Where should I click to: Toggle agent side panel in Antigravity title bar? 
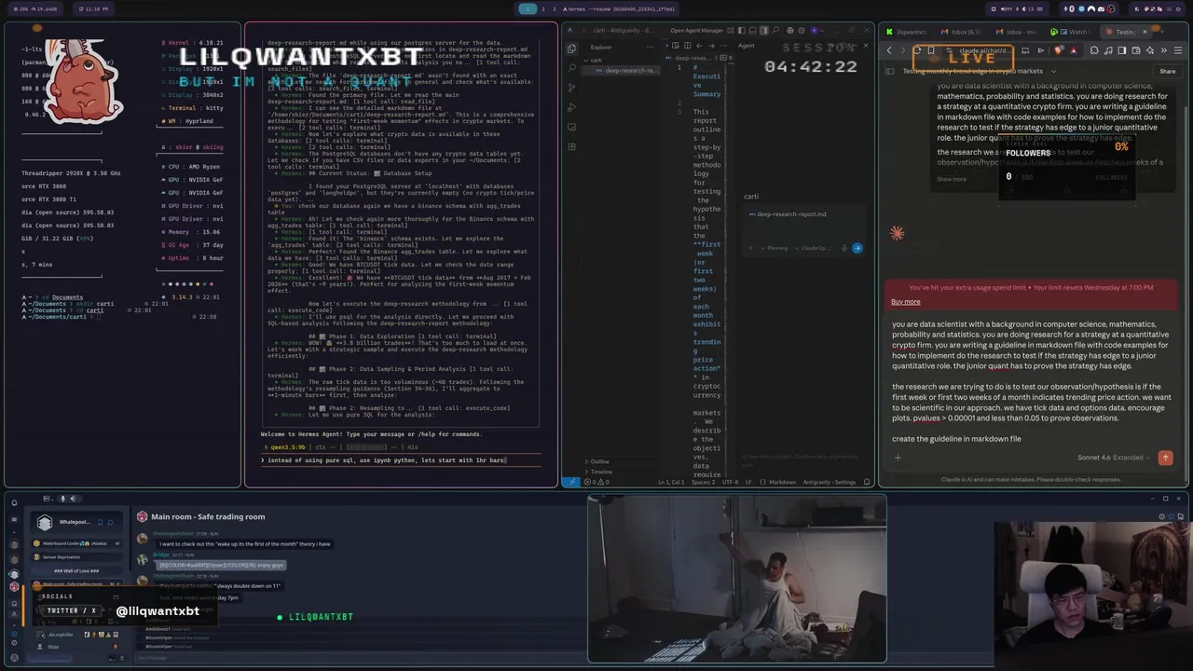(x=763, y=31)
